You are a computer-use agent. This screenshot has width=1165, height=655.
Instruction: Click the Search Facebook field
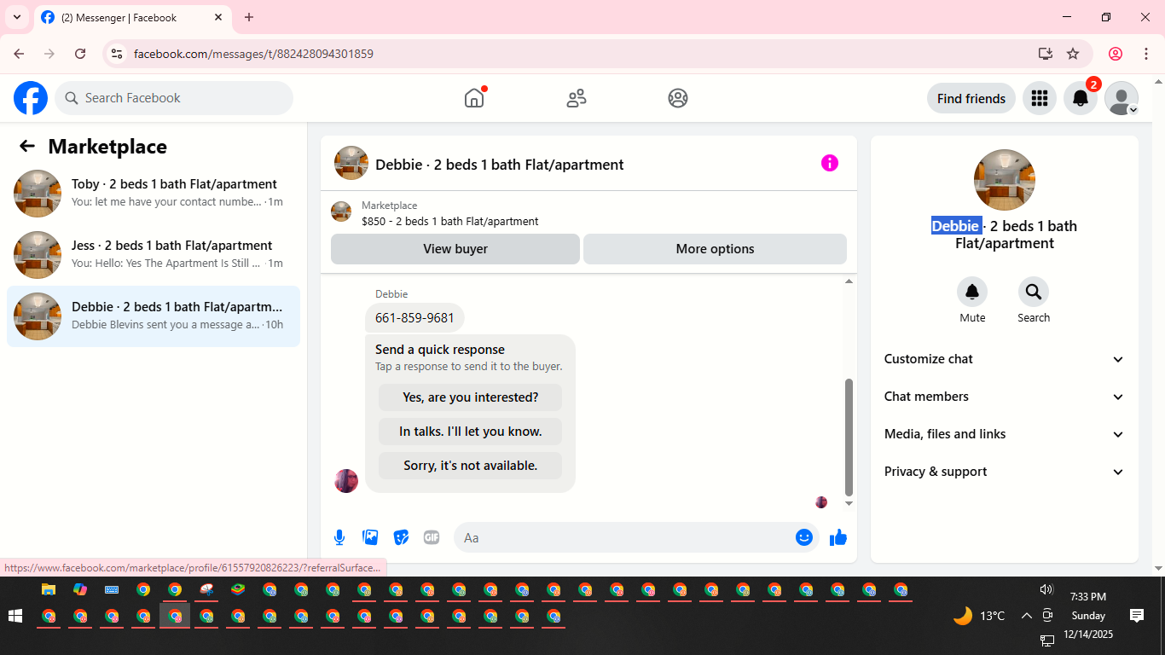174,98
